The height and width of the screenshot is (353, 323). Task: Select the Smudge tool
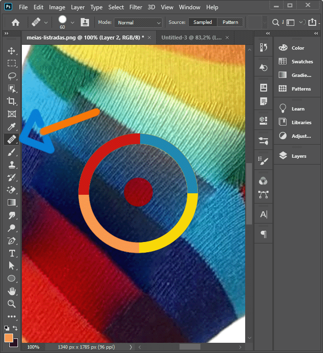[x=12, y=215]
